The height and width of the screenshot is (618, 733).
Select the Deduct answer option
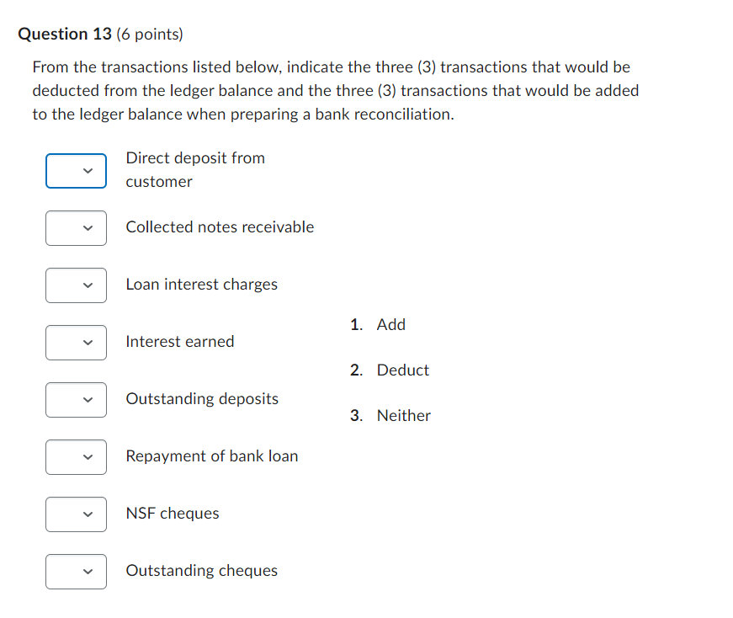402,370
